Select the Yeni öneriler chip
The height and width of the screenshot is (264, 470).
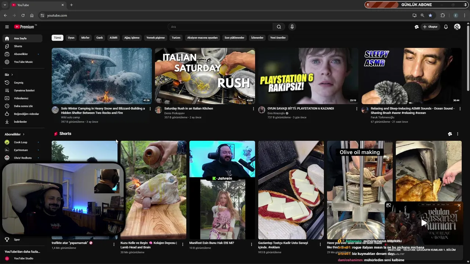(278, 38)
